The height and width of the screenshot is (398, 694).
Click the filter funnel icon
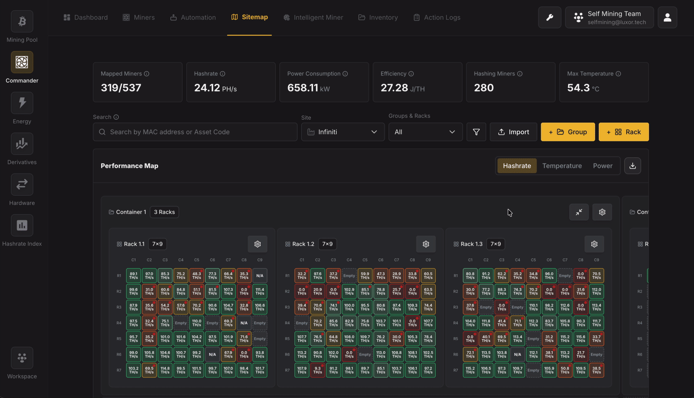pyautogui.click(x=476, y=132)
